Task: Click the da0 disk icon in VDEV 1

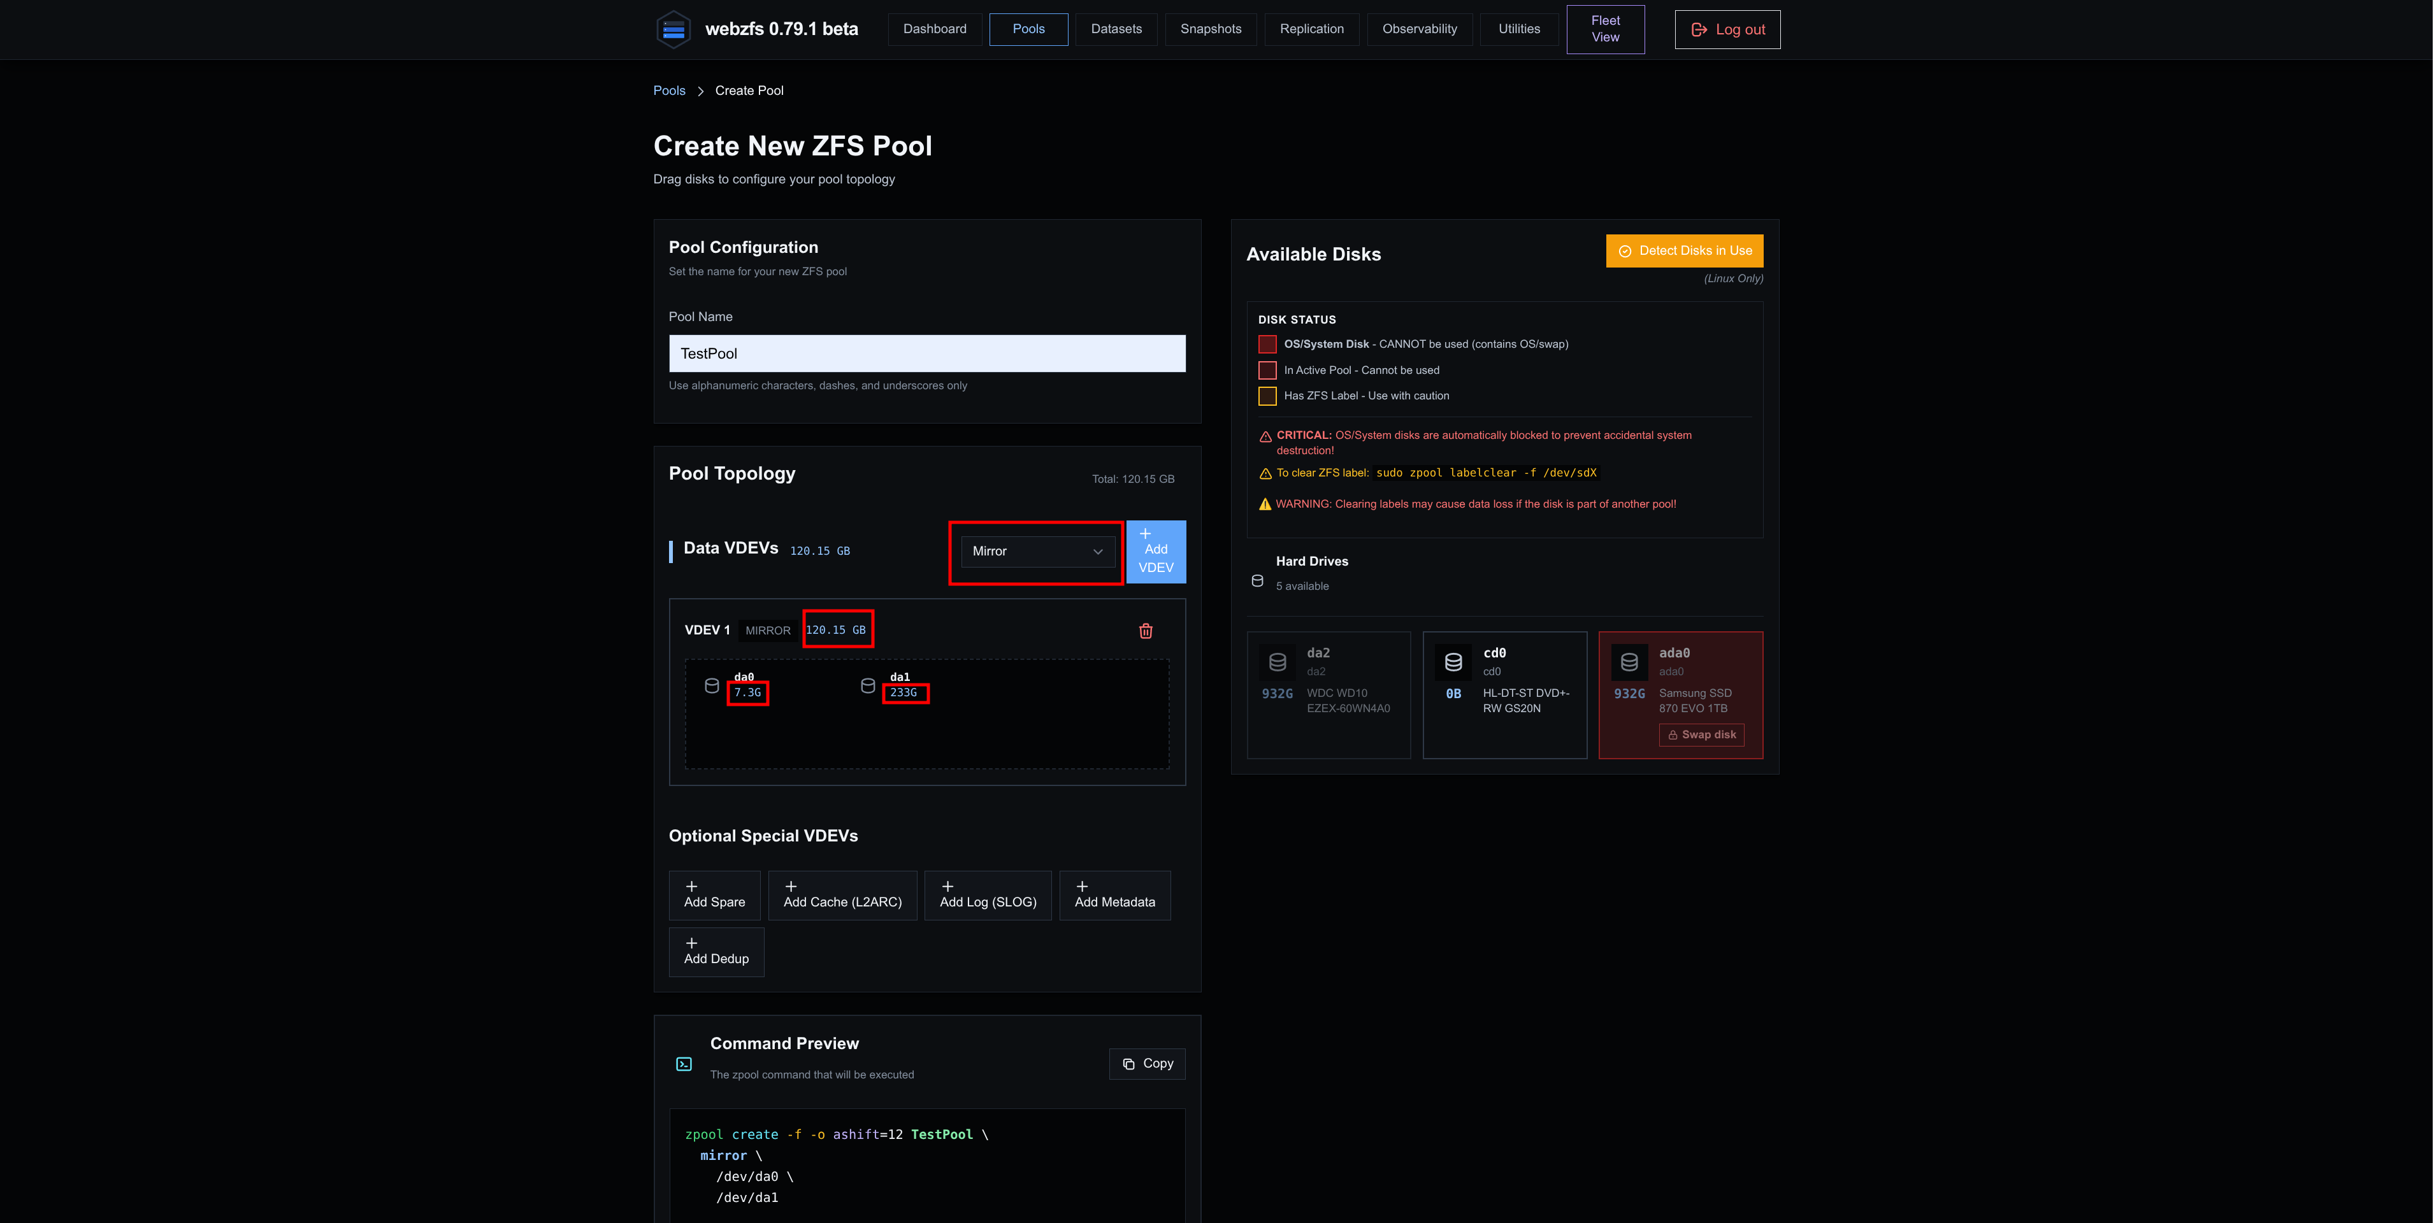Action: tap(712, 685)
